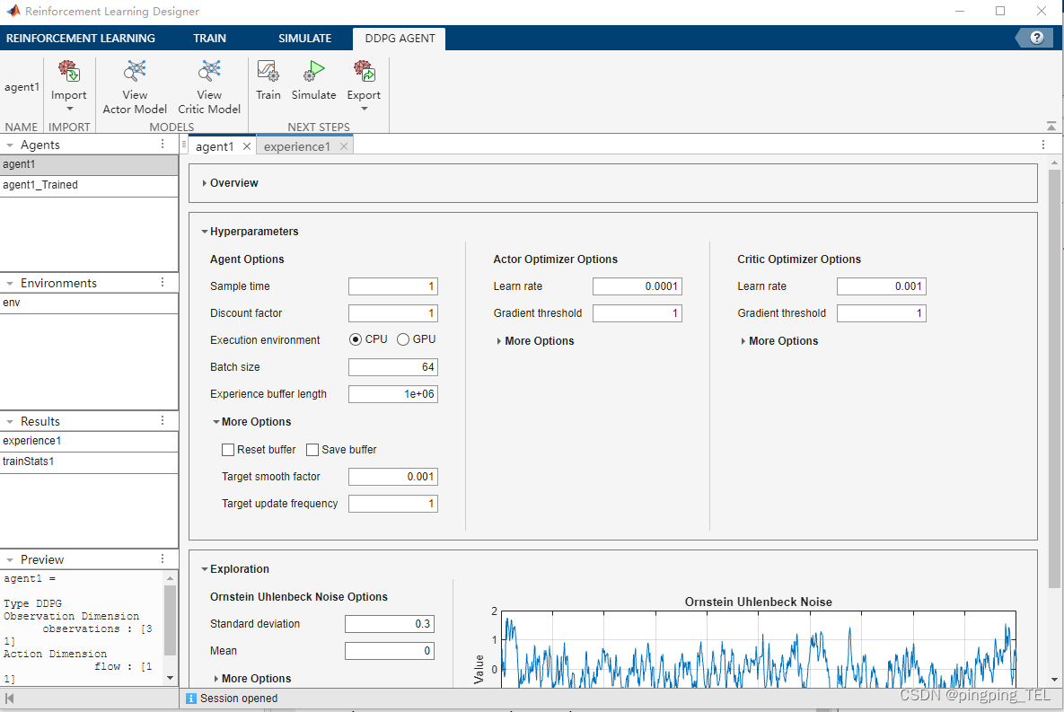Collapse the Environments panel
1064x712 pixels.
(x=10, y=284)
